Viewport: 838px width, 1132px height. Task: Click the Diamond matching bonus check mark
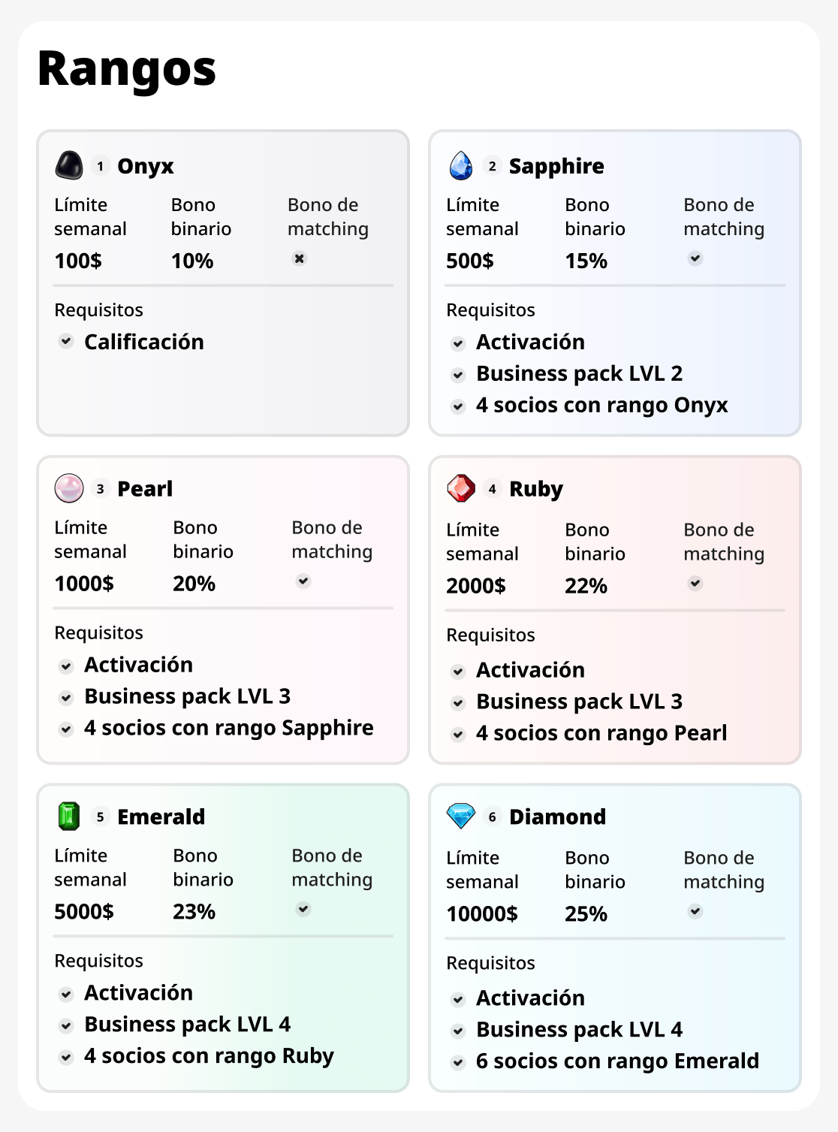tap(695, 911)
